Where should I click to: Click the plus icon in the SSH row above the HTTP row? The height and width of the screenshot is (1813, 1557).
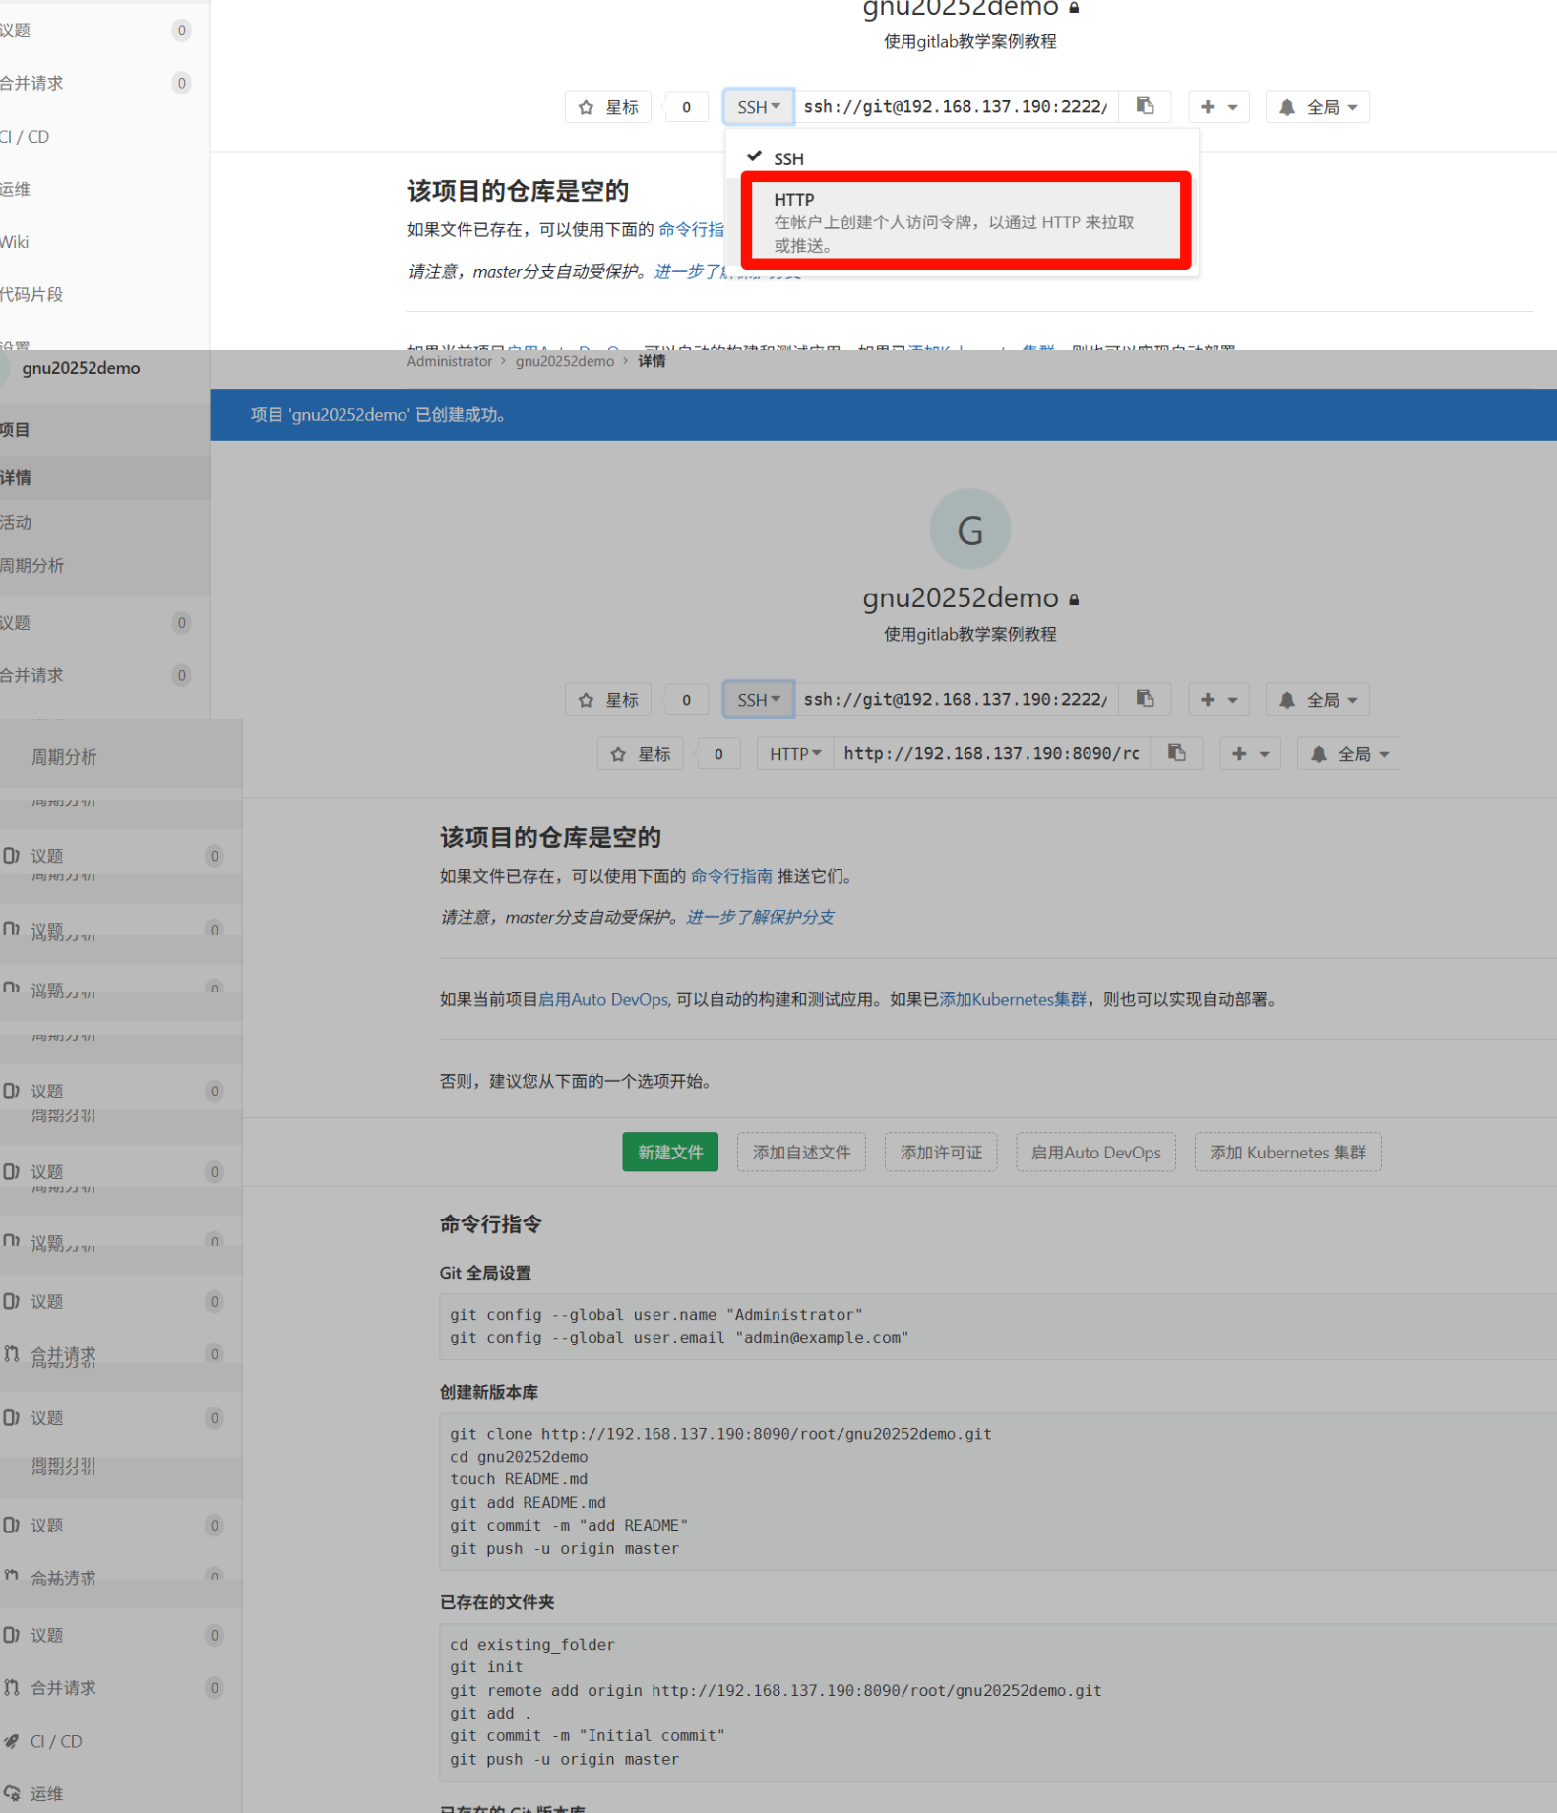tap(1208, 699)
